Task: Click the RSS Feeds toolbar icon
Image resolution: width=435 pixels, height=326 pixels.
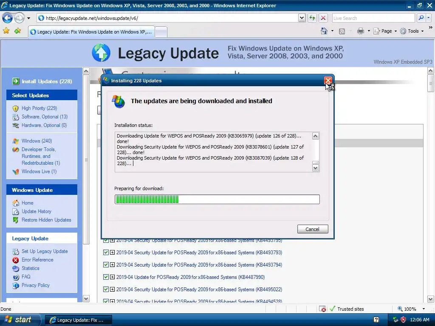Action: tap(342, 31)
